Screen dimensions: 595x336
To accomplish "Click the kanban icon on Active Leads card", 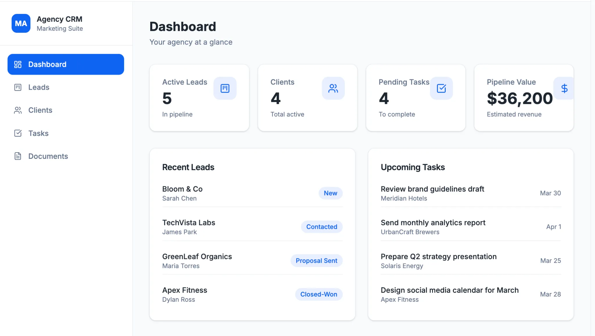I will [225, 88].
